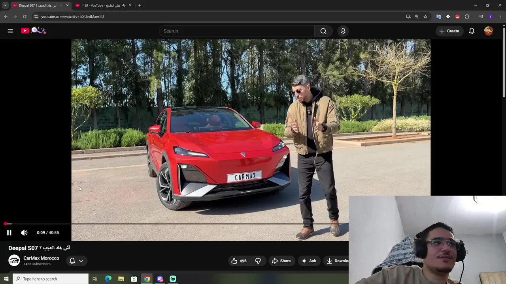Open the Ask AI button
The height and width of the screenshot is (284, 506).
coord(309,261)
